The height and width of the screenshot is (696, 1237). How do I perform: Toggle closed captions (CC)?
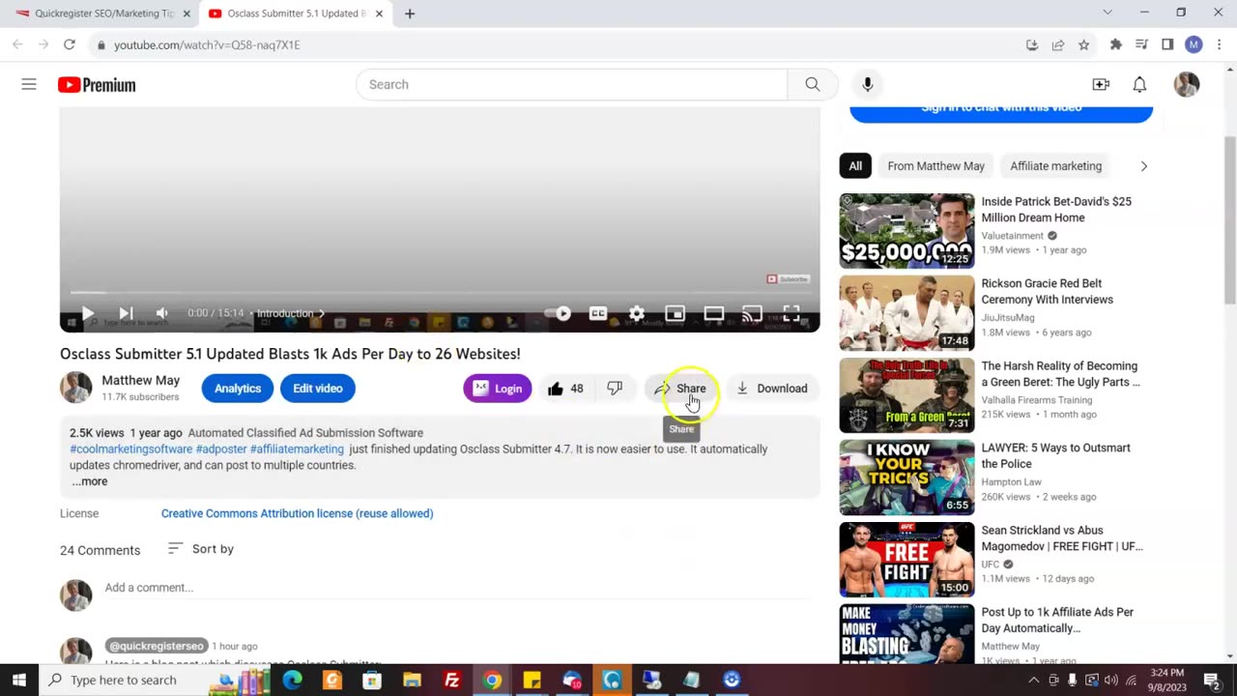click(x=598, y=313)
